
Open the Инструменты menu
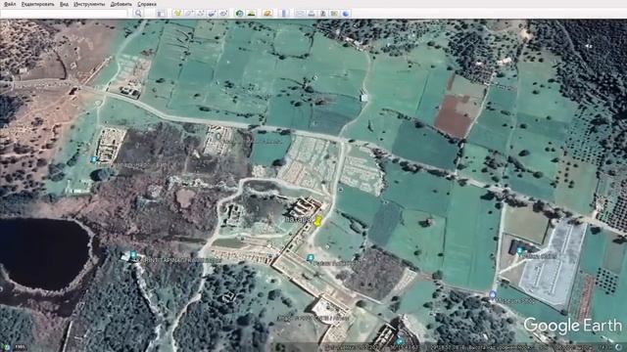(89, 4)
